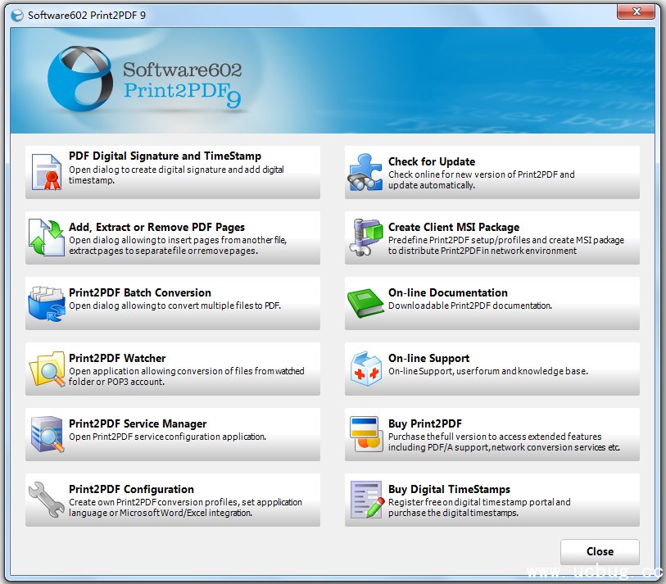This screenshot has height=584, width=666.
Task: Click the green book Documentation icon
Action: (x=366, y=304)
